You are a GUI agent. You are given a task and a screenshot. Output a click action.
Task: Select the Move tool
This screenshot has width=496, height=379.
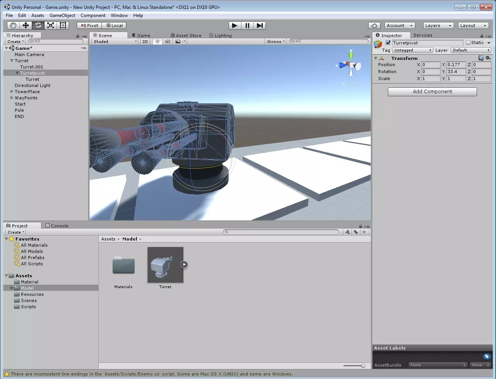coord(26,26)
